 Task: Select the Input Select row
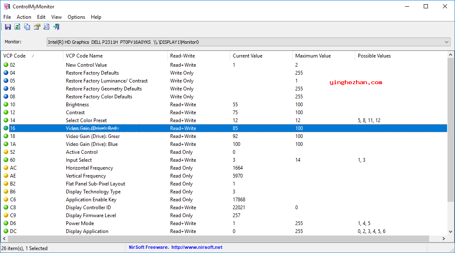[224, 160]
